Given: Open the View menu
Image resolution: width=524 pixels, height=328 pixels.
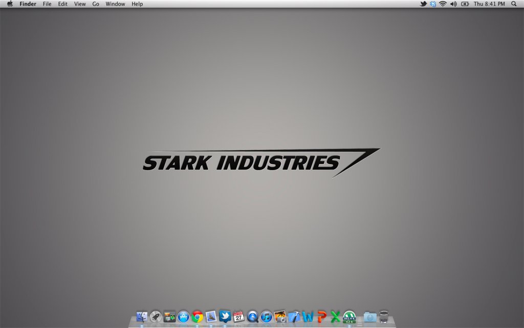Looking at the screenshot, I should point(80,4).
